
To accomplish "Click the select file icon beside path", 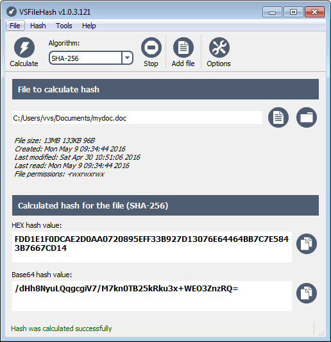I will pyautogui.click(x=278, y=117).
